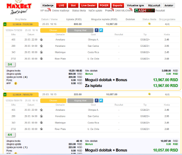Click total odds 15.29 / 69.83
The width and height of the screenshot is (182, 155).
click(x=75, y=71)
